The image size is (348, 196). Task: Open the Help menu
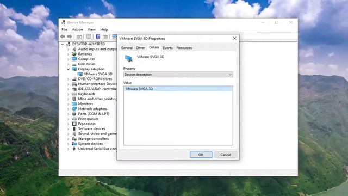point(104,29)
